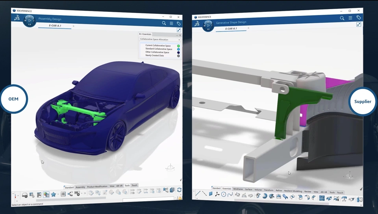Minimize the B.I. Essentials panel
Screen dimensions: 378x214
(177, 35)
